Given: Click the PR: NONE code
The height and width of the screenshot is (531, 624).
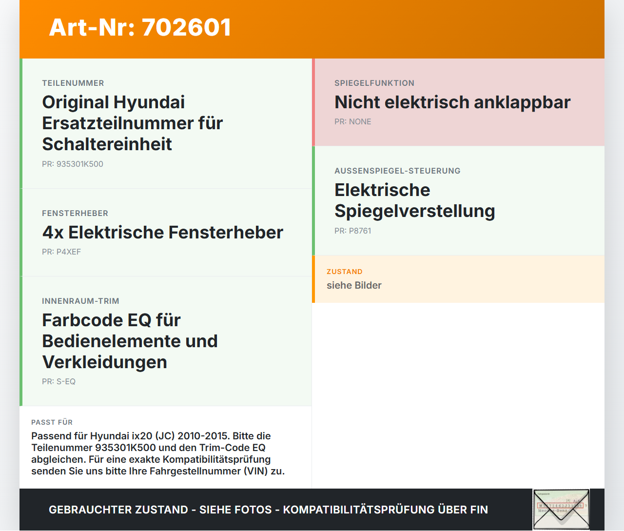Looking at the screenshot, I should [x=353, y=121].
